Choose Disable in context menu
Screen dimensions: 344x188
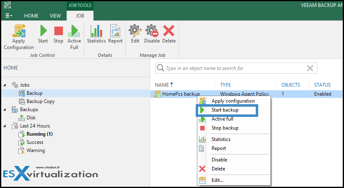(x=219, y=160)
